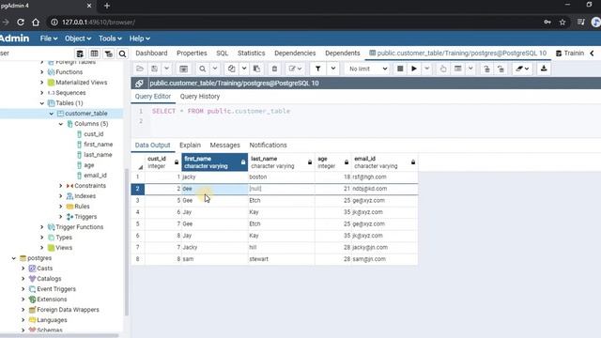Screen dimensions: 601x338
Task: Click the Stop query square button
Action: point(400,69)
